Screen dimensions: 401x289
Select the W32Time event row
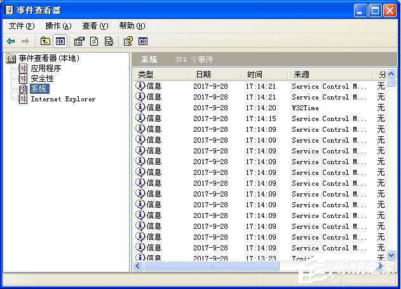[254, 108]
